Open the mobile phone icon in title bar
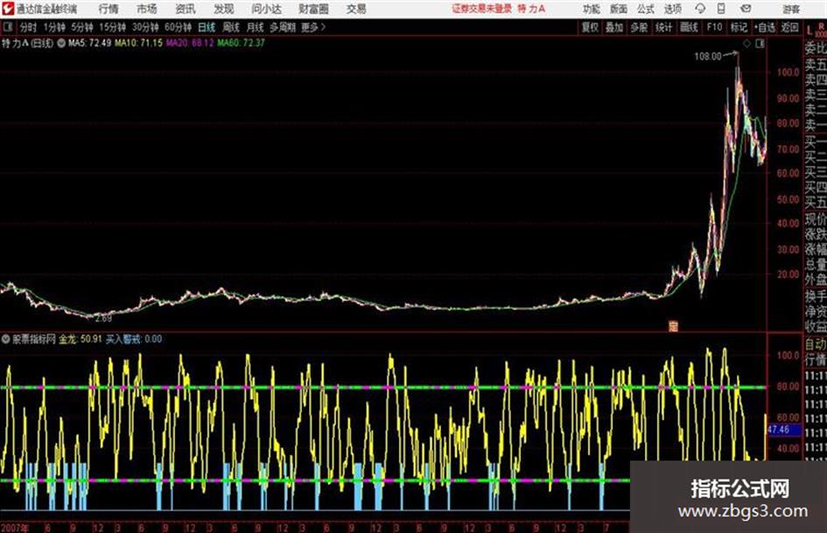827x533 pixels. pos(721,9)
